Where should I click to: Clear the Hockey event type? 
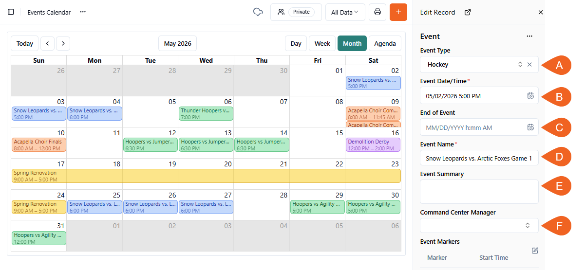coord(529,64)
